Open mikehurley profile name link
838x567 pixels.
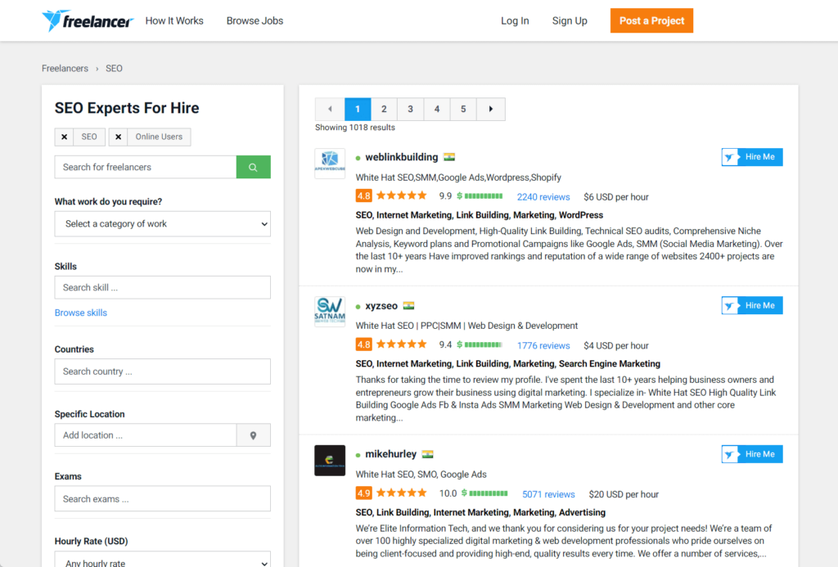tap(390, 454)
